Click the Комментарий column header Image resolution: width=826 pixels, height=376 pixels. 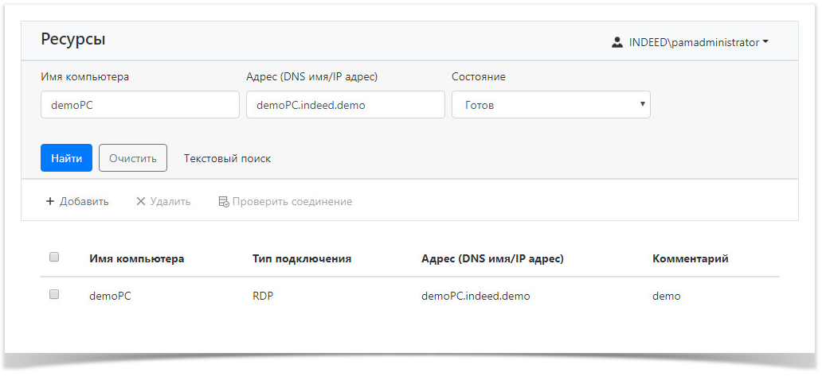pos(690,258)
